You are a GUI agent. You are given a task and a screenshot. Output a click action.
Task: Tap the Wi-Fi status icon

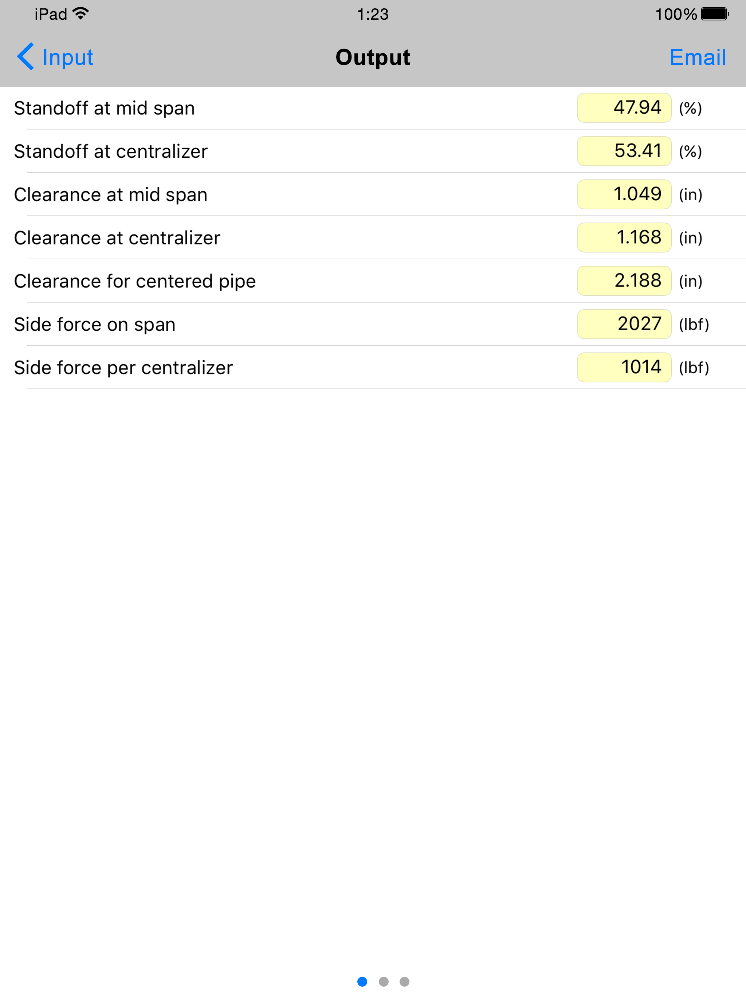[81, 14]
